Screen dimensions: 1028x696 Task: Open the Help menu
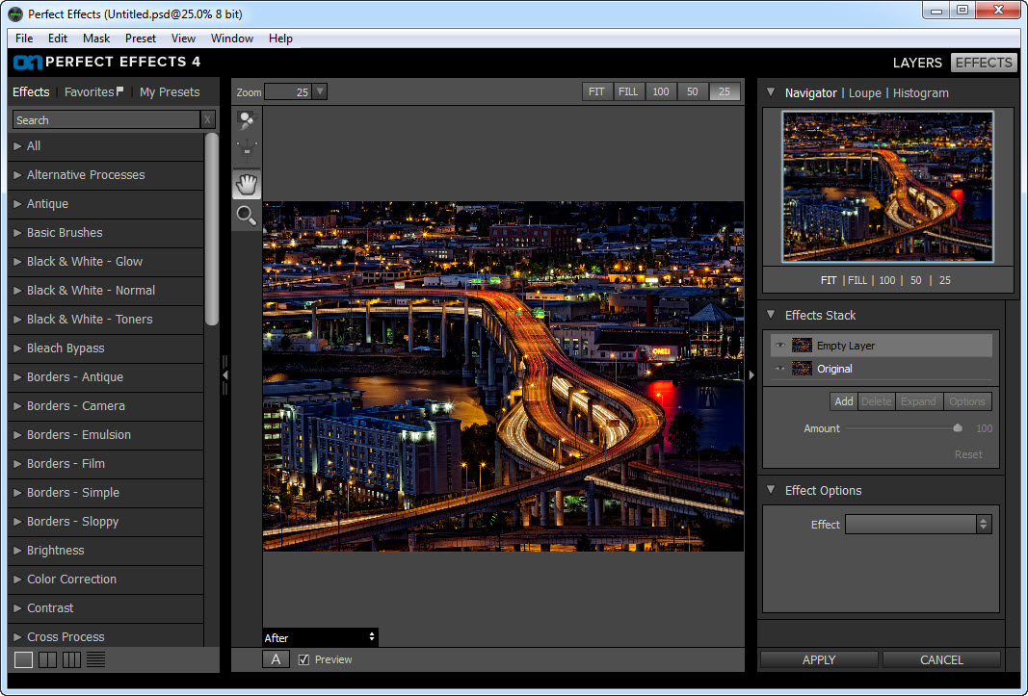tap(280, 38)
